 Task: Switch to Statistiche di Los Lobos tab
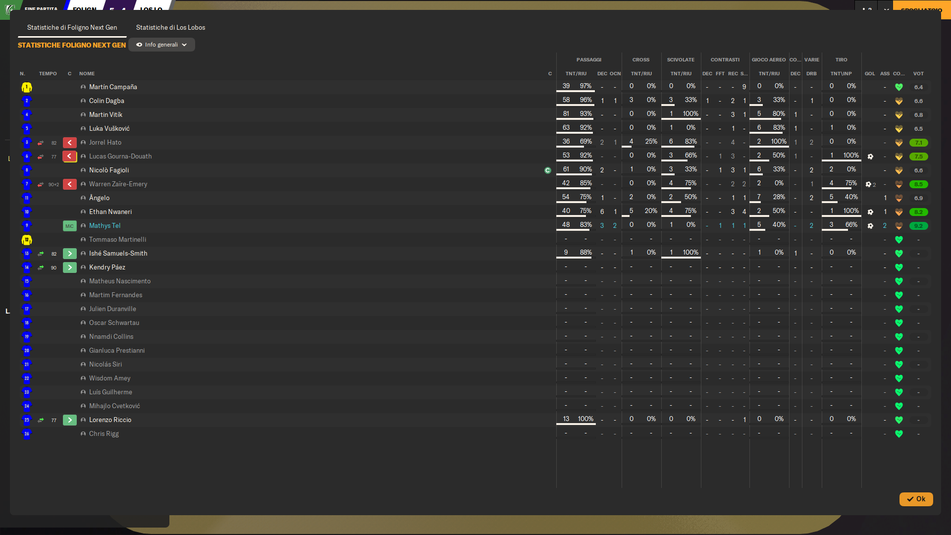[x=170, y=27]
